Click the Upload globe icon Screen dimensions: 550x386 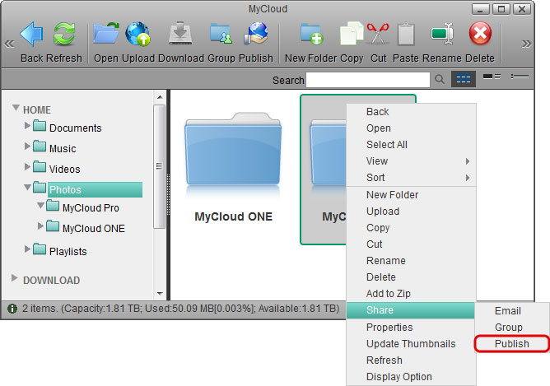[137, 35]
